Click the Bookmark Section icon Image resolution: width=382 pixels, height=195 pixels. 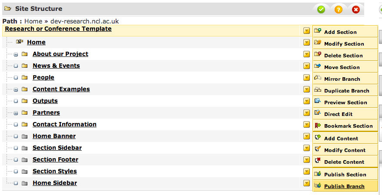tap(318, 125)
